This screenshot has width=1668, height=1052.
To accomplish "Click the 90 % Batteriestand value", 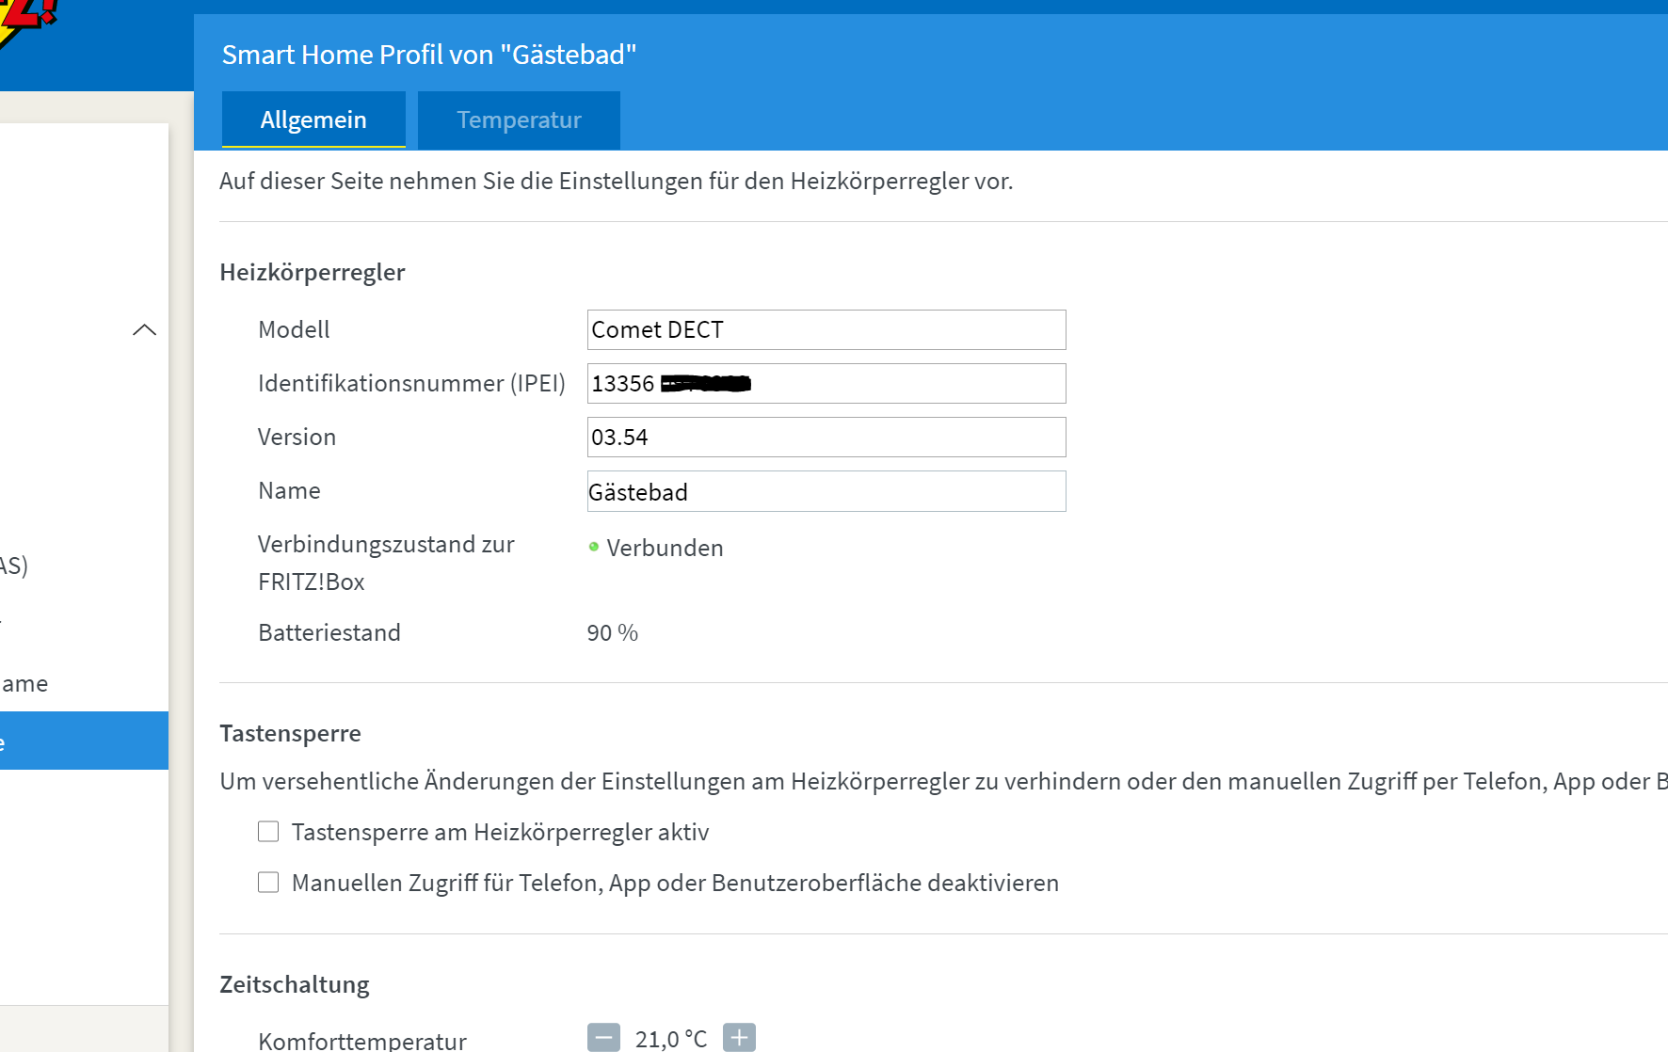I will pos(613,633).
